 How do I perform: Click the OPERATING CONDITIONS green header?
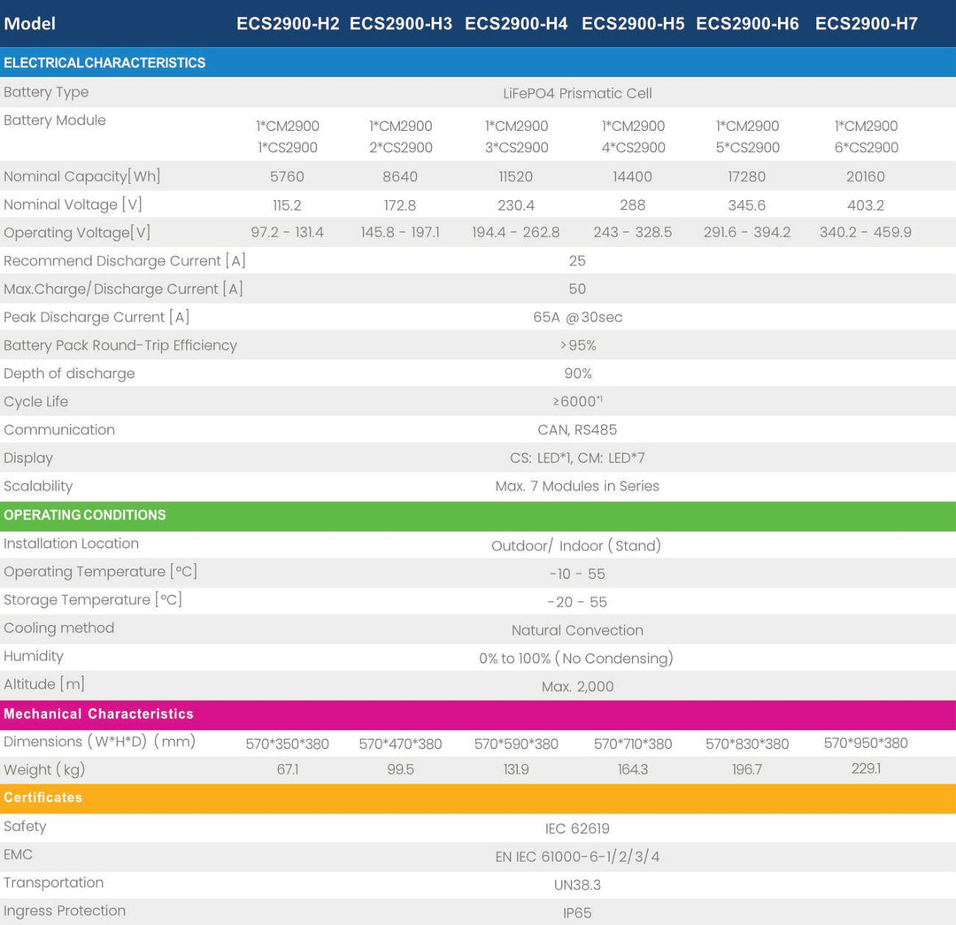(478, 515)
